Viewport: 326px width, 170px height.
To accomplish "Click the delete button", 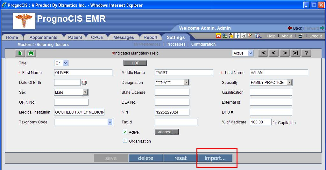I will 145,158.
